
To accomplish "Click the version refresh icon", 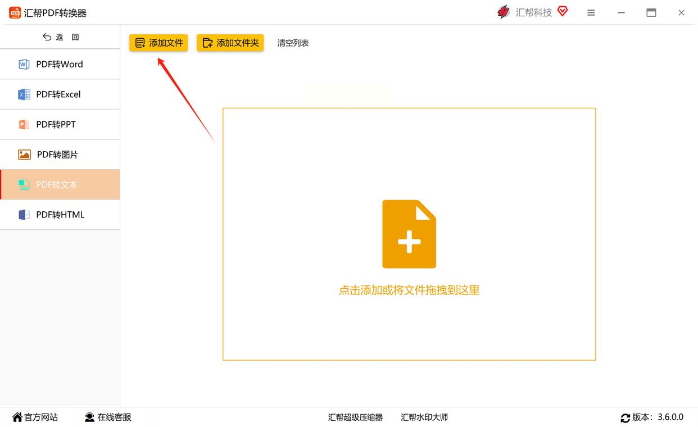I will (626, 417).
